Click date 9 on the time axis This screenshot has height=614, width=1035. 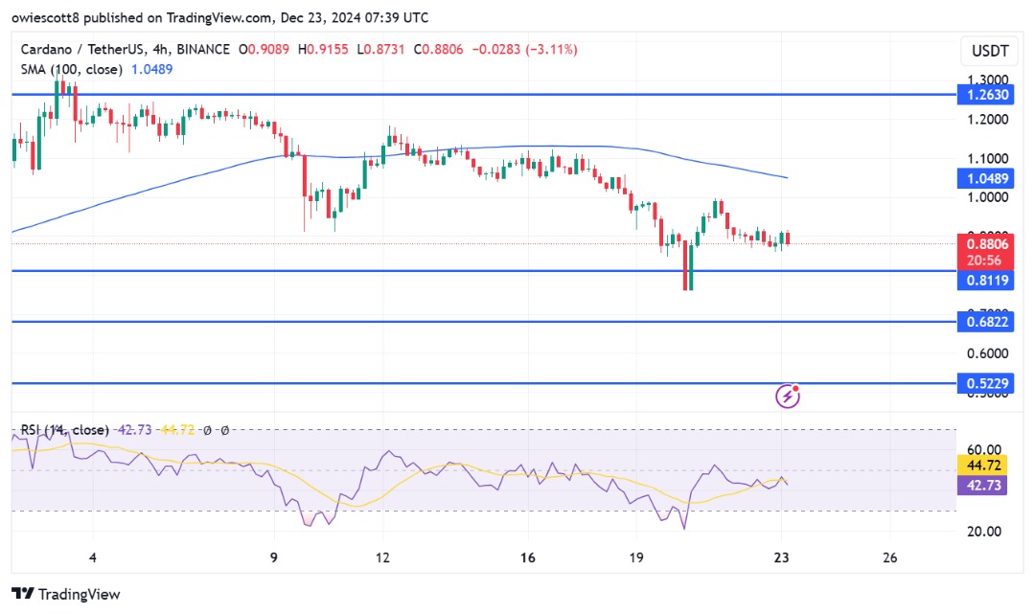click(x=273, y=557)
